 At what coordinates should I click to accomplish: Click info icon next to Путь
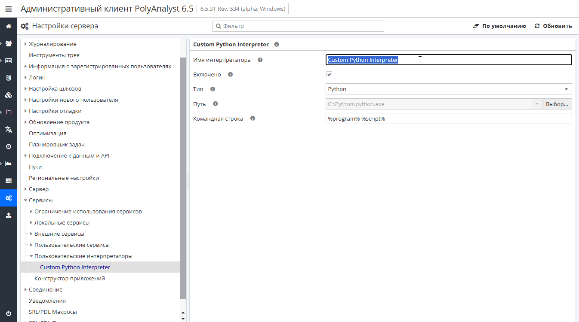click(x=216, y=104)
